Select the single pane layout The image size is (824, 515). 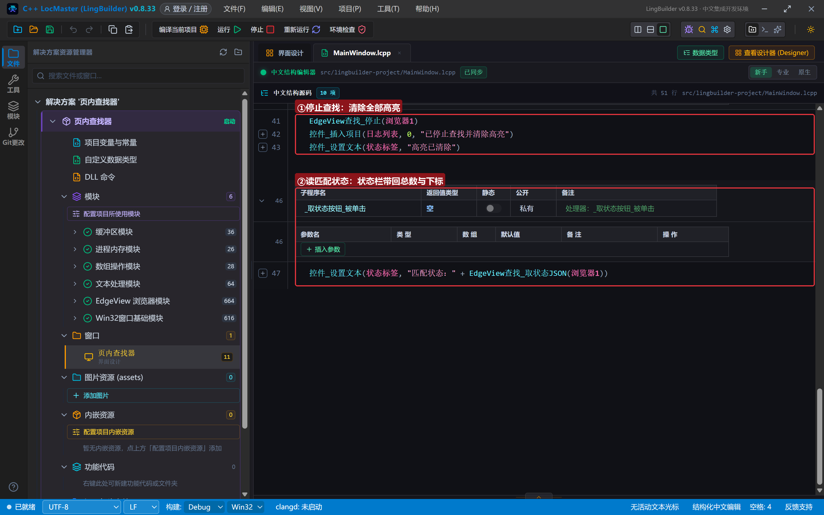click(x=663, y=30)
